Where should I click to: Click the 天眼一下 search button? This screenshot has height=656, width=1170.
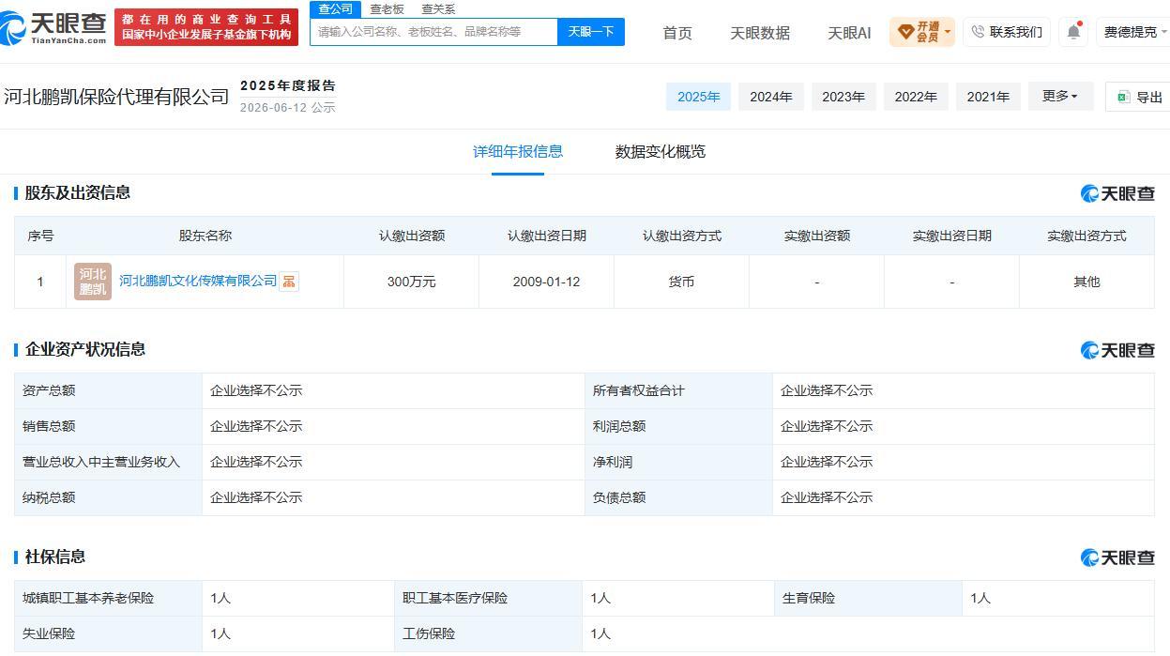[591, 31]
